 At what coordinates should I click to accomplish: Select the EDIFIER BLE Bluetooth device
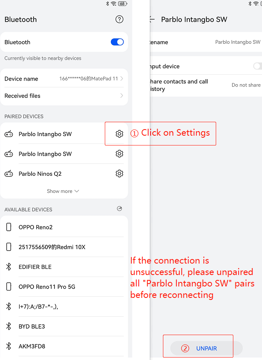[64, 267]
